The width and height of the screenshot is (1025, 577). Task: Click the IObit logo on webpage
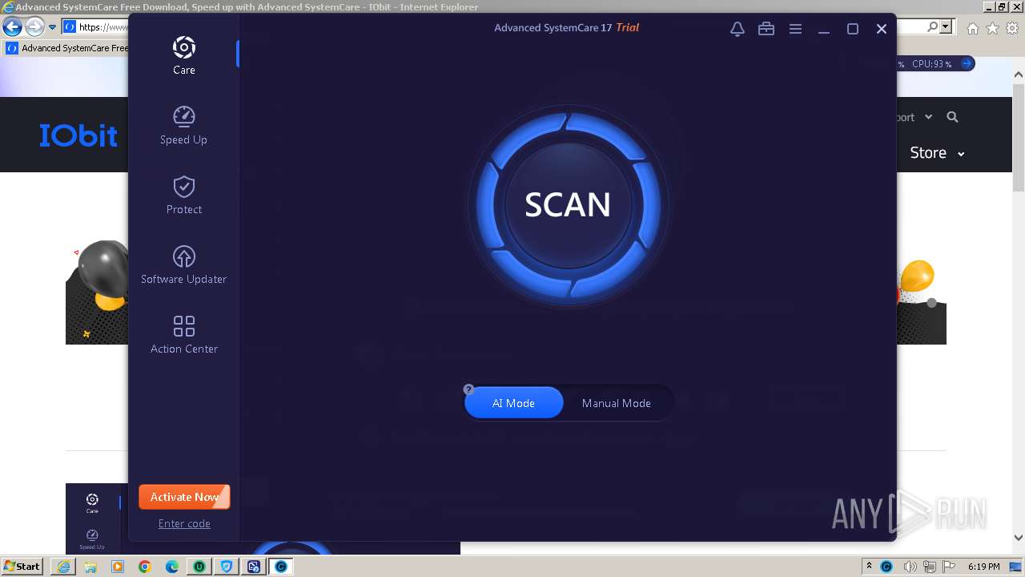coord(78,135)
